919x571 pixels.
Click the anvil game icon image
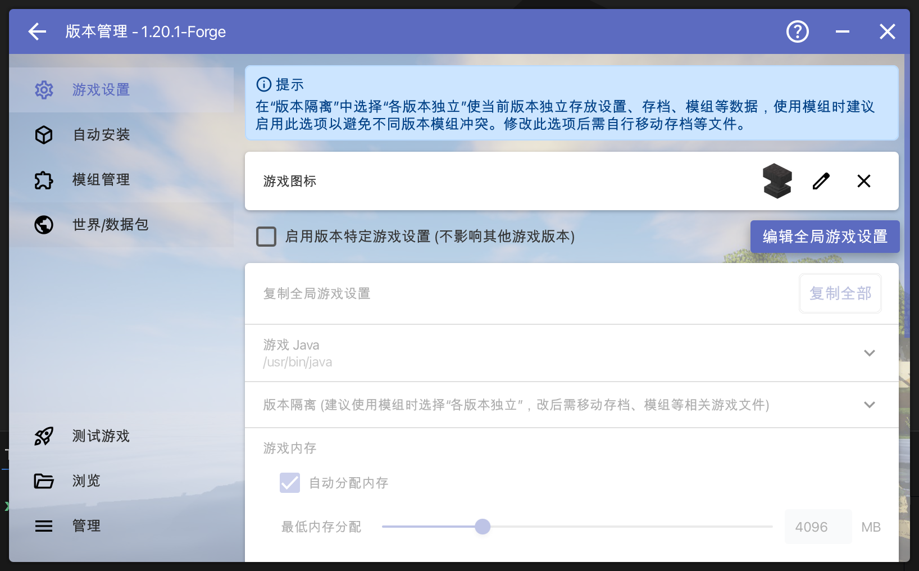777,181
